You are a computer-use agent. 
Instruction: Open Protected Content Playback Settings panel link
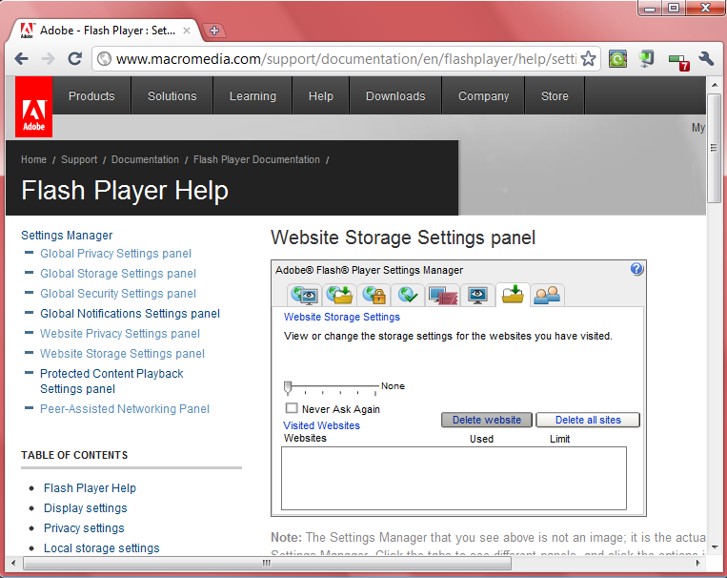(x=111, y=382)
